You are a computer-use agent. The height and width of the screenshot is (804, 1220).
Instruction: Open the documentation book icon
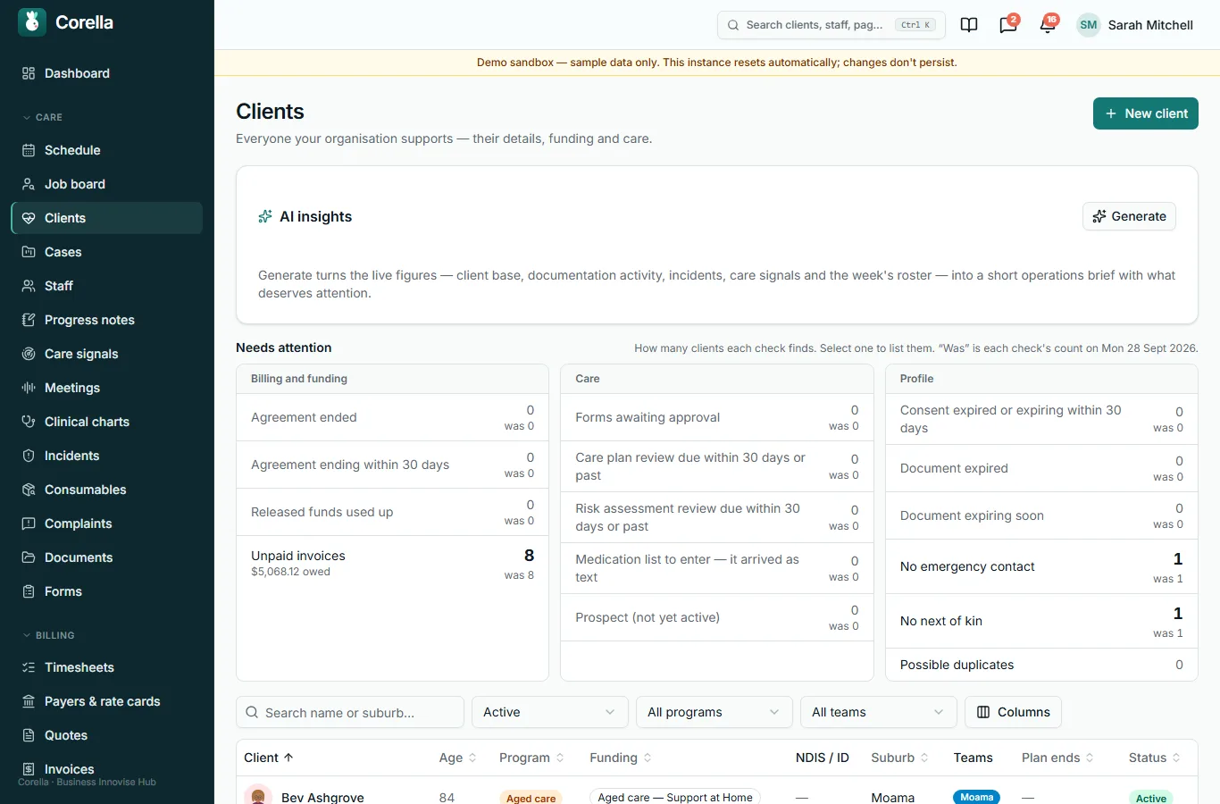969,25
